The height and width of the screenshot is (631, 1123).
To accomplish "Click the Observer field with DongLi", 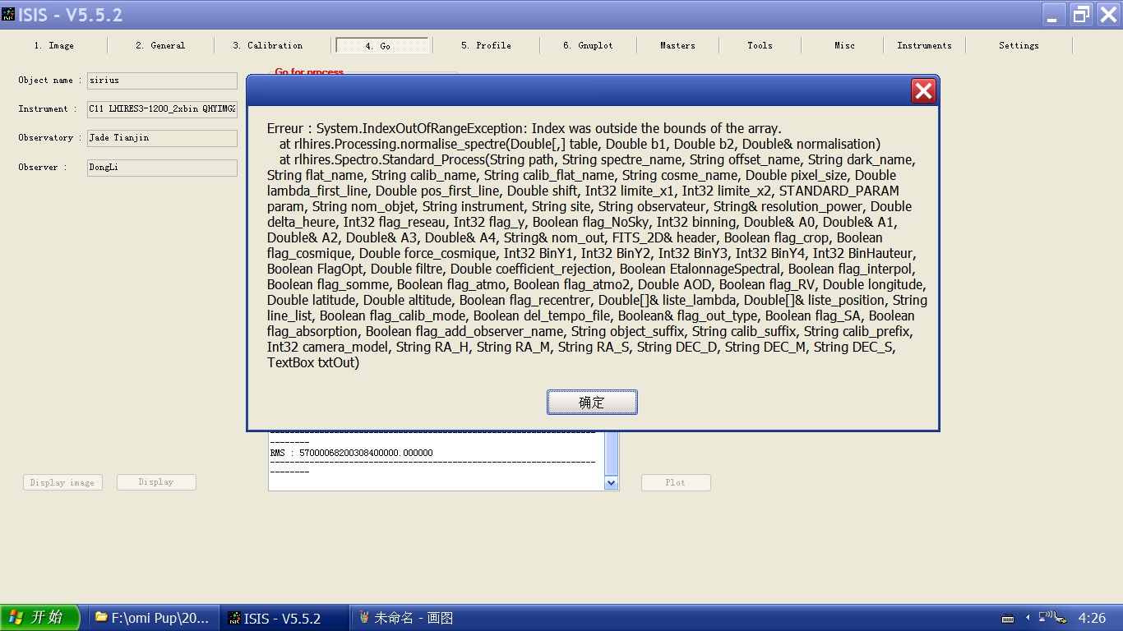I will pyautogui.click(x=162, y=168).
